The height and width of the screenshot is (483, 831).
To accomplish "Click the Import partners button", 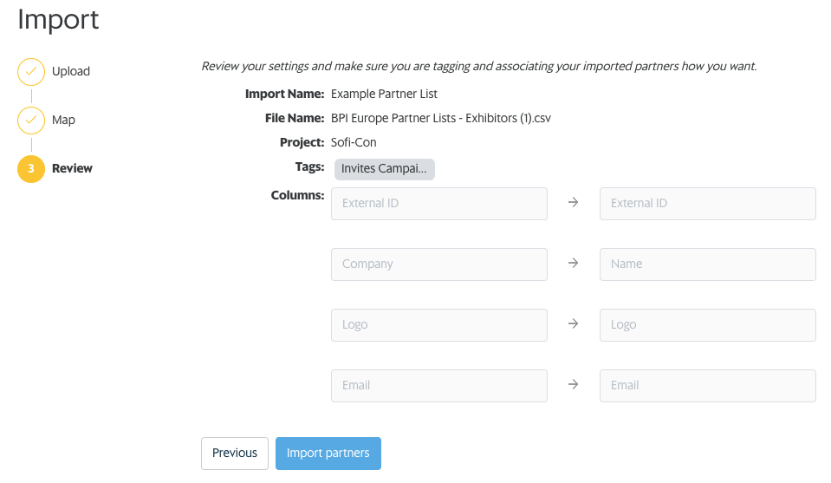I will [x=328, y=453].
